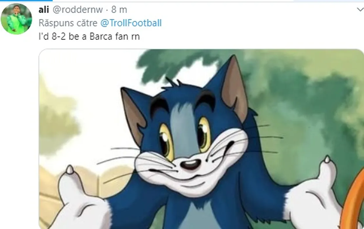Click Tom's yellow left eye
This screenshot has width=364, height=229.
[x=167, y=142]
